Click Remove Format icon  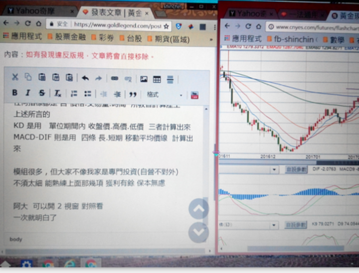coord(57,93)
